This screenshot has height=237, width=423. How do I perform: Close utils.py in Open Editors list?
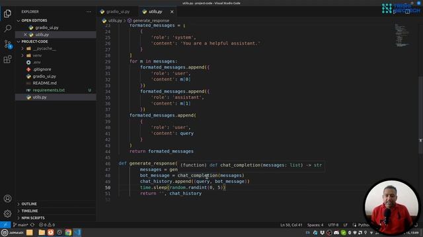(25, 35)
